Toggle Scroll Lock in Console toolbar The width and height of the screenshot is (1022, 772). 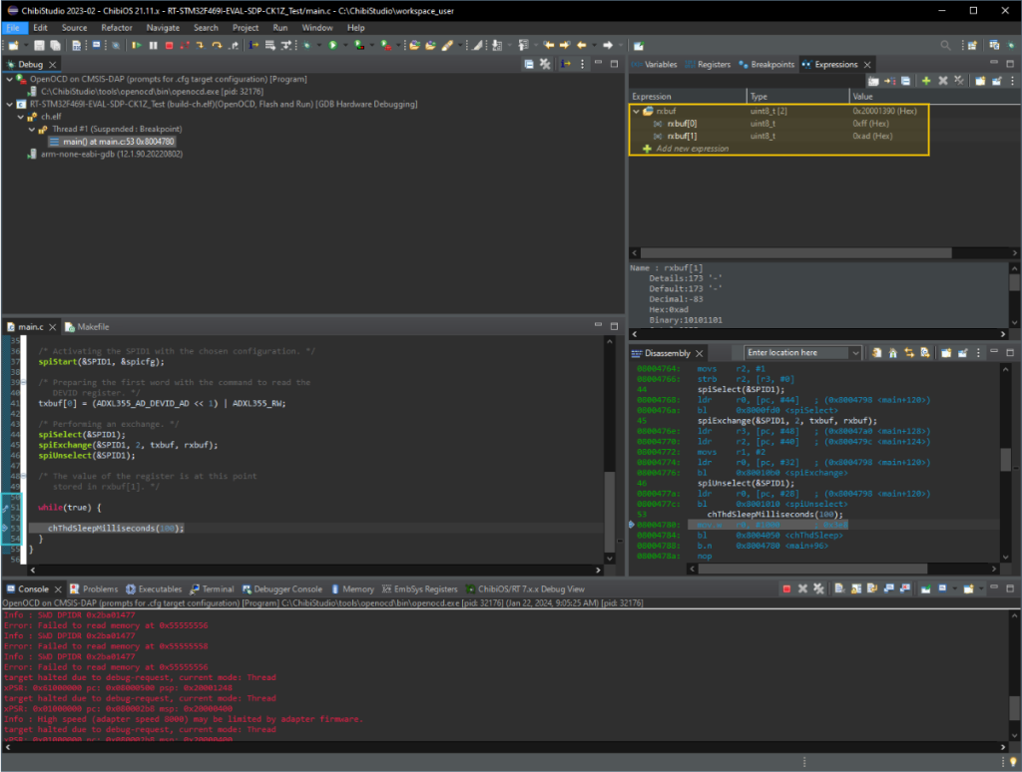click(855, 588)
